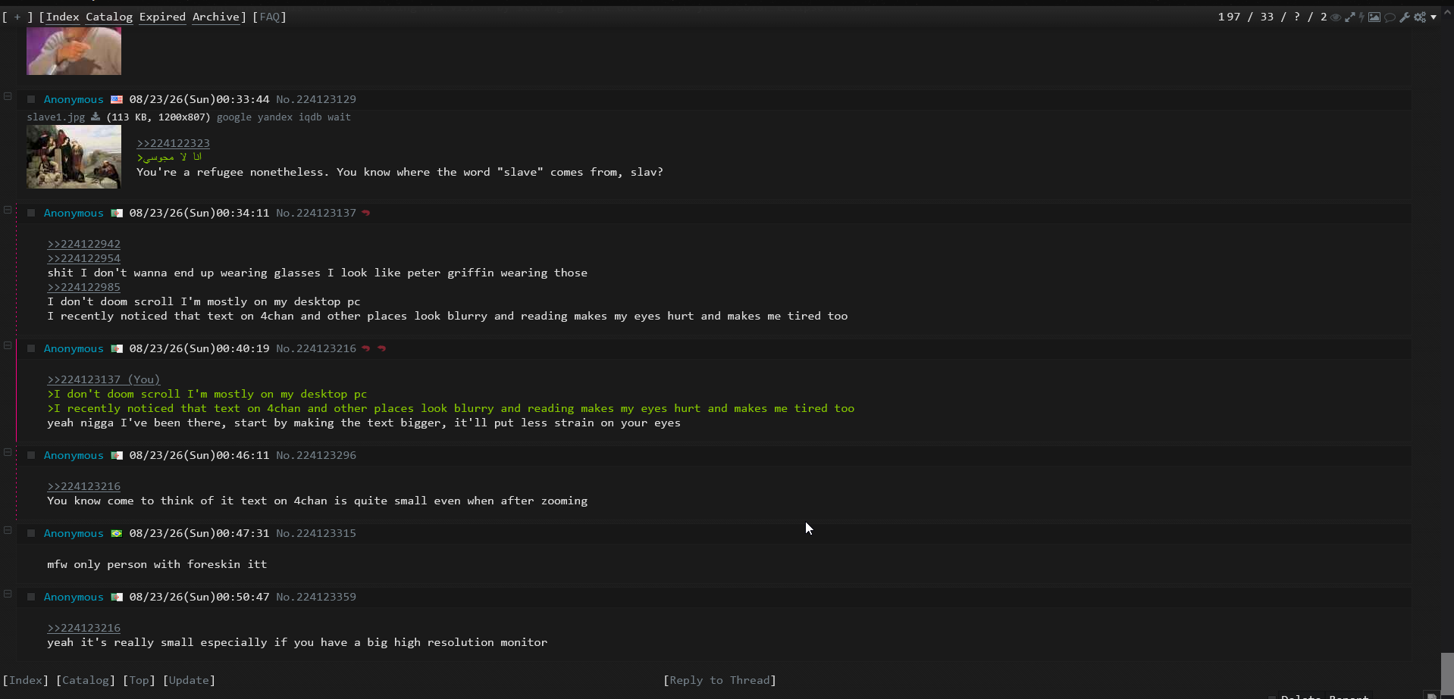Mark the checkbox for post 224123315

(31, 533)
